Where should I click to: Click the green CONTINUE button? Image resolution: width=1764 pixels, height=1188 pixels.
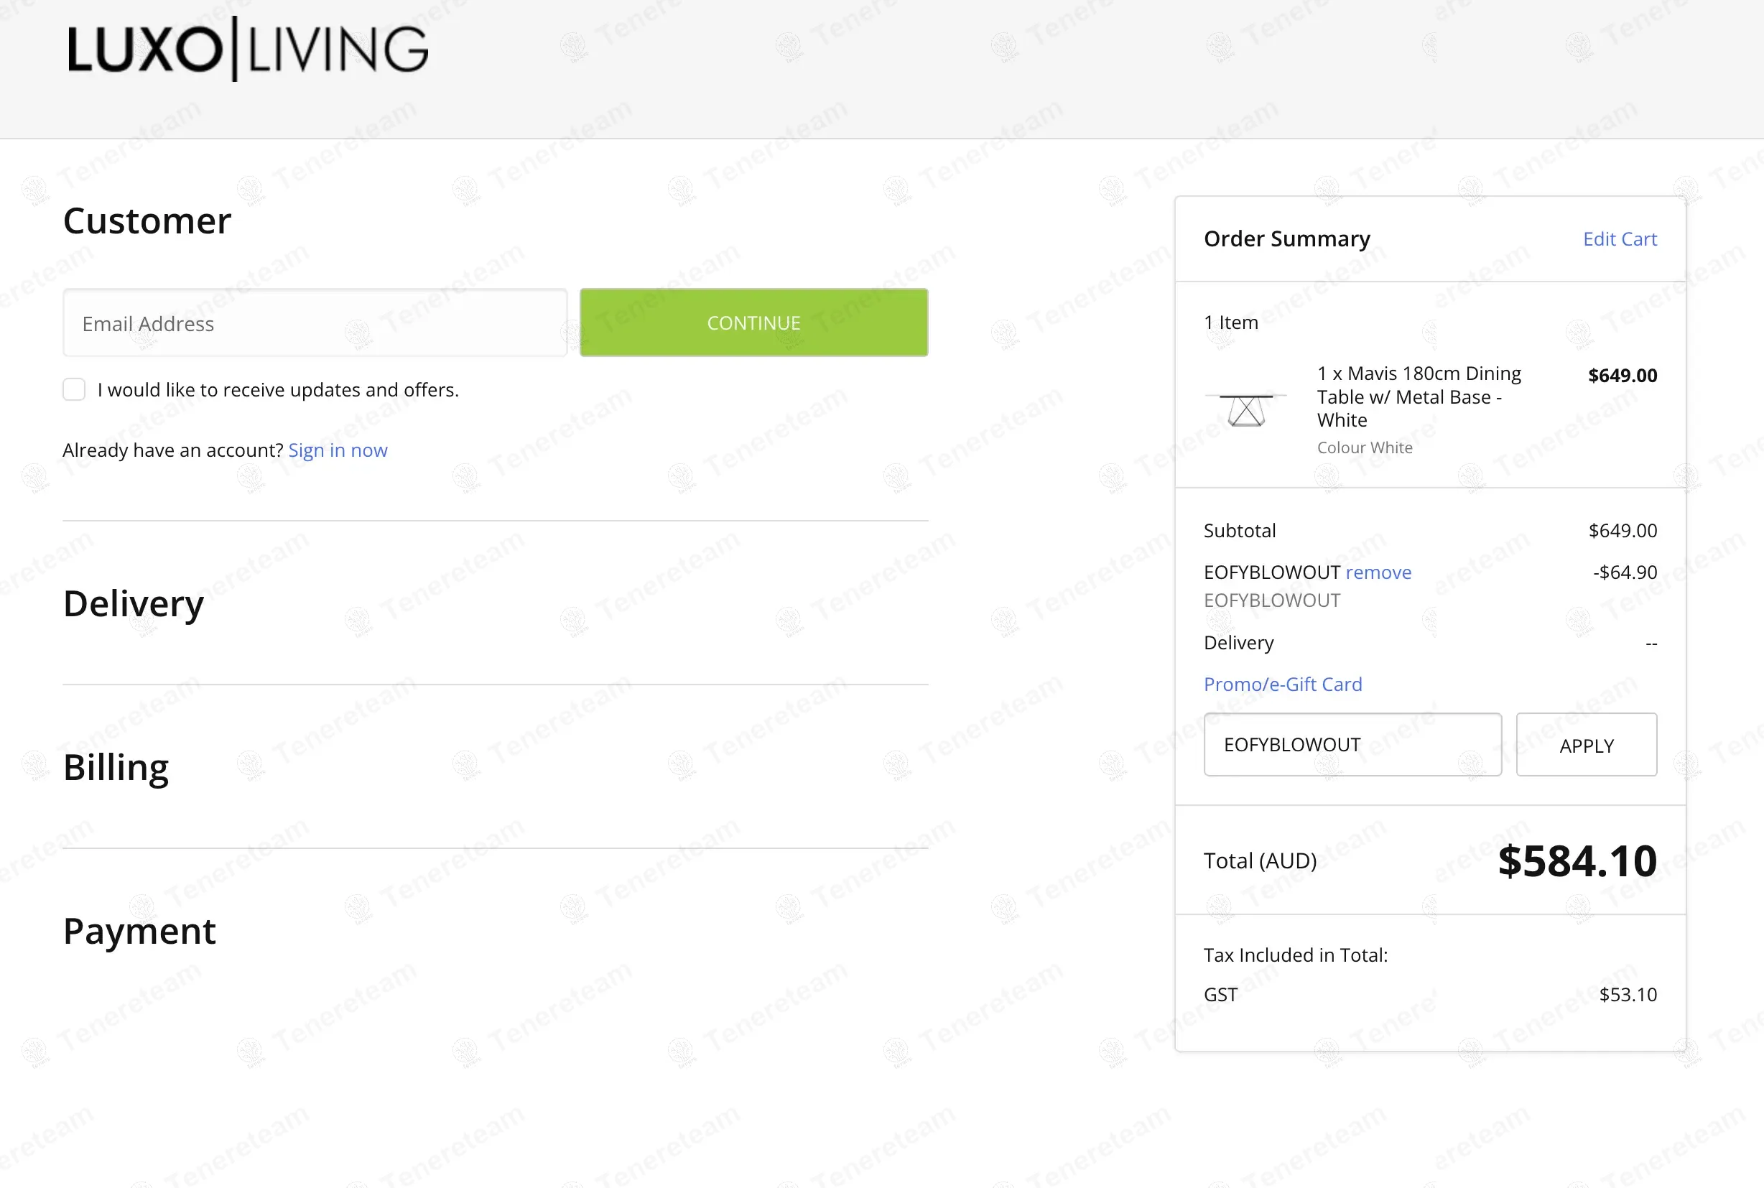tap(753, 322)
